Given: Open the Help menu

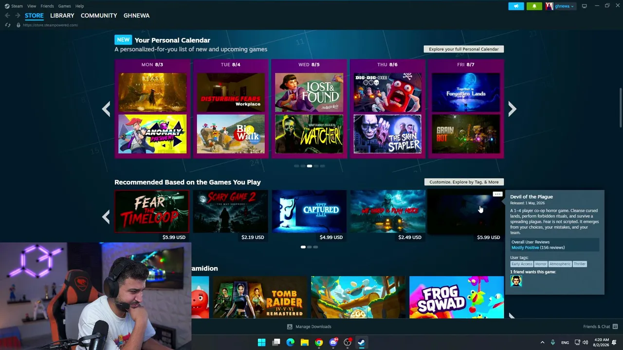Looking at the screenshot, I should (80, 6).
